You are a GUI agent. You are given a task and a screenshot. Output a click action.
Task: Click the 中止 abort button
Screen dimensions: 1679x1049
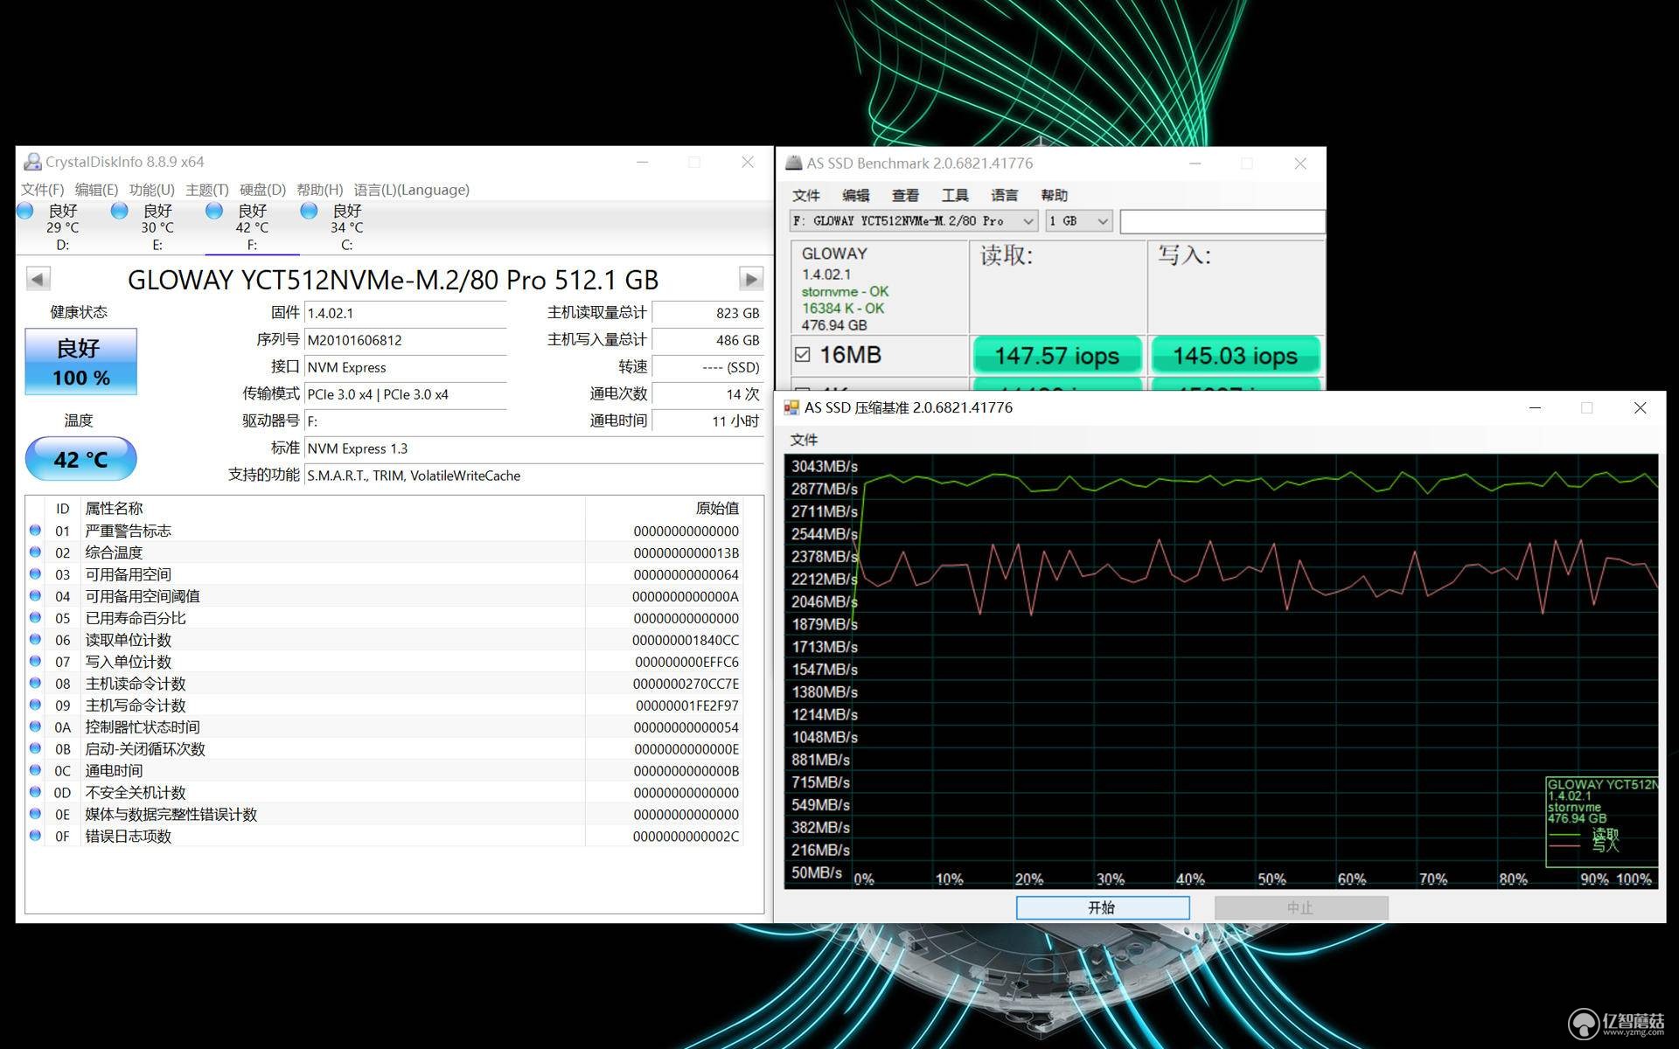1300,907
